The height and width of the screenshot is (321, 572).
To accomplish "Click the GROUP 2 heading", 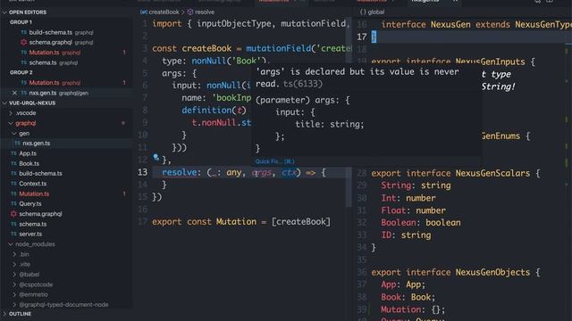I will point(21,72).
